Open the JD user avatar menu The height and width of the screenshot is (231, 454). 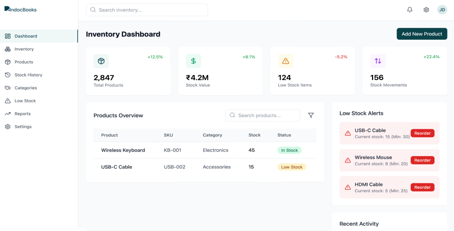pyautogui.click(x=442, y=10)
